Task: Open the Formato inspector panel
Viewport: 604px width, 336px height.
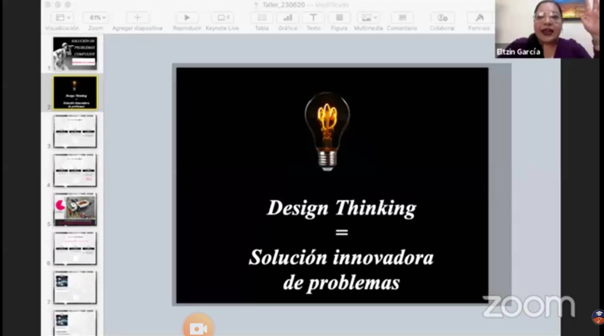Action: click(479, 18)
